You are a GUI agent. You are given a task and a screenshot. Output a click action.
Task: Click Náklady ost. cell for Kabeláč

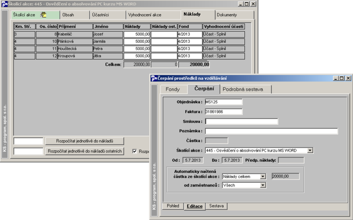tap(164, 34)
